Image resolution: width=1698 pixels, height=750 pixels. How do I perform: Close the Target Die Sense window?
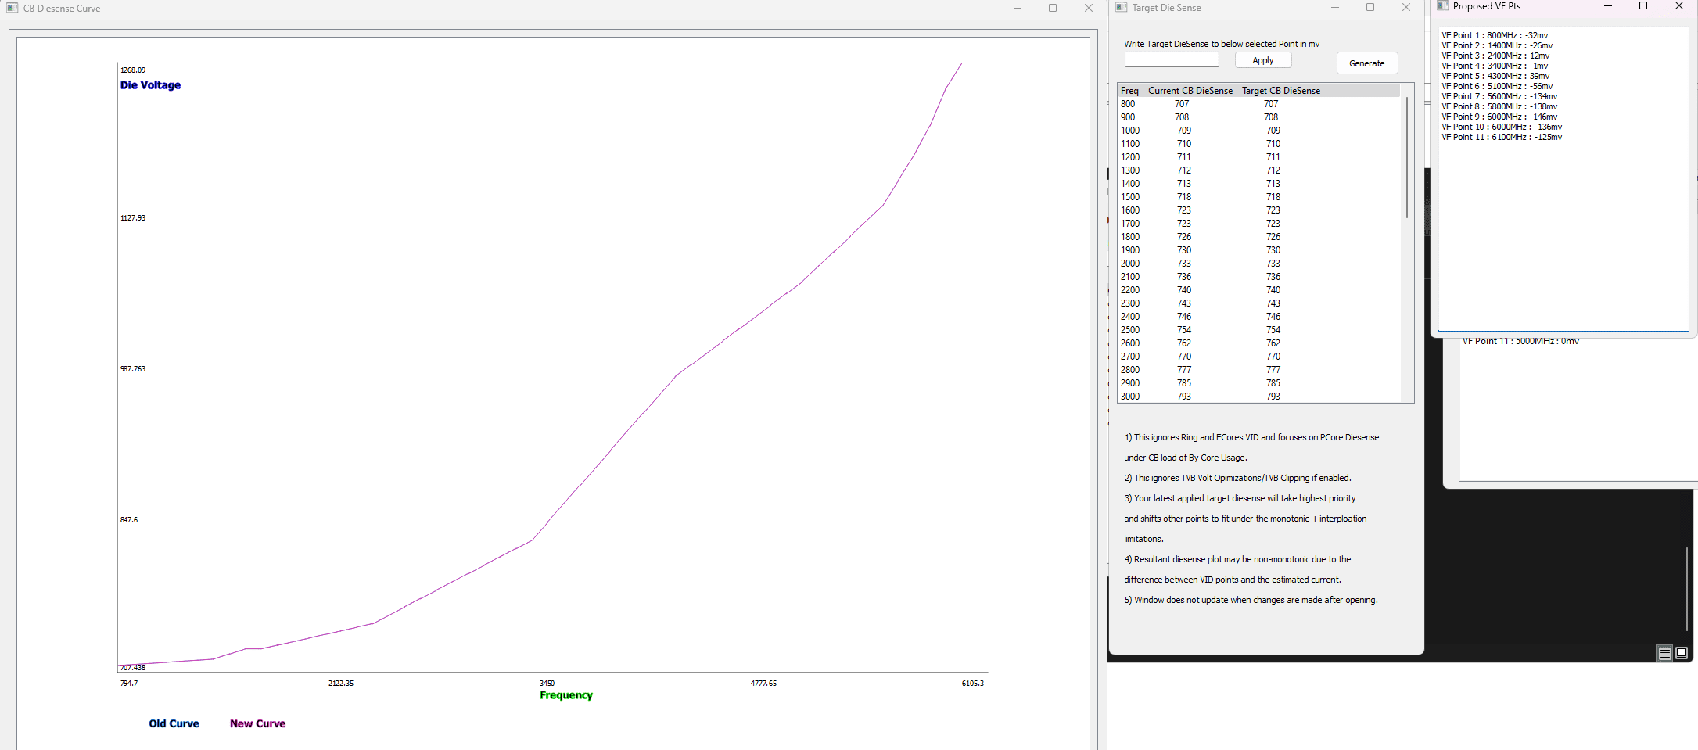click(x=1406, y=7)
